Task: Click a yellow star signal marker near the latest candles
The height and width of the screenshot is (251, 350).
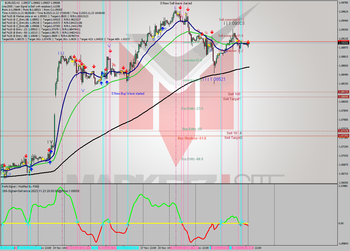Action: tap(237, 40)
